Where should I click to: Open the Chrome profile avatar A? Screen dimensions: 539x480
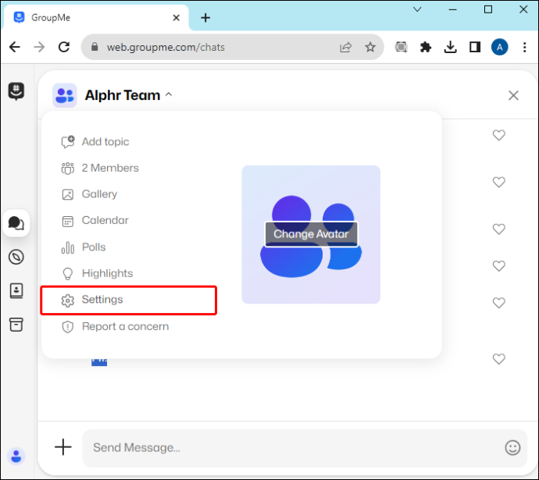point(499,47)
